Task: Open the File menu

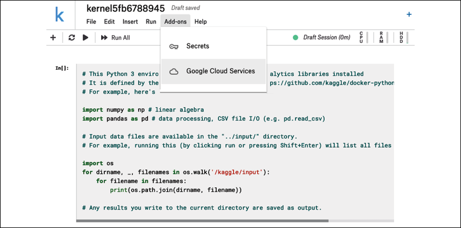Action: [x=91, y=22]
